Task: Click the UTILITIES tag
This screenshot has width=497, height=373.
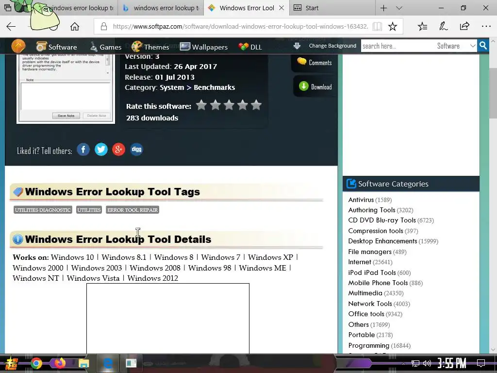Action: [x=89, y=210]
